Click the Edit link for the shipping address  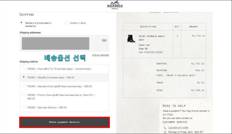(x=104, y=40)
